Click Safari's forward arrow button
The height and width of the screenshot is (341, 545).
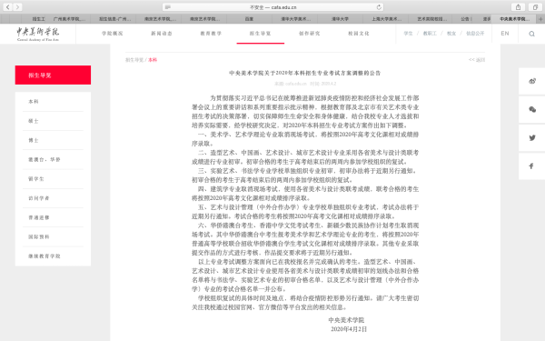17,7
